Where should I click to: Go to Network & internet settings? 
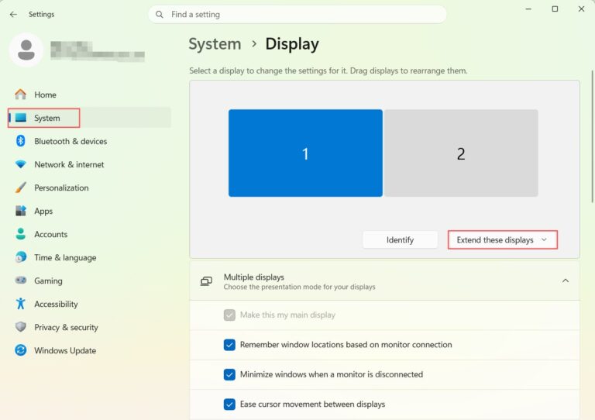click(x=89, y=164)
